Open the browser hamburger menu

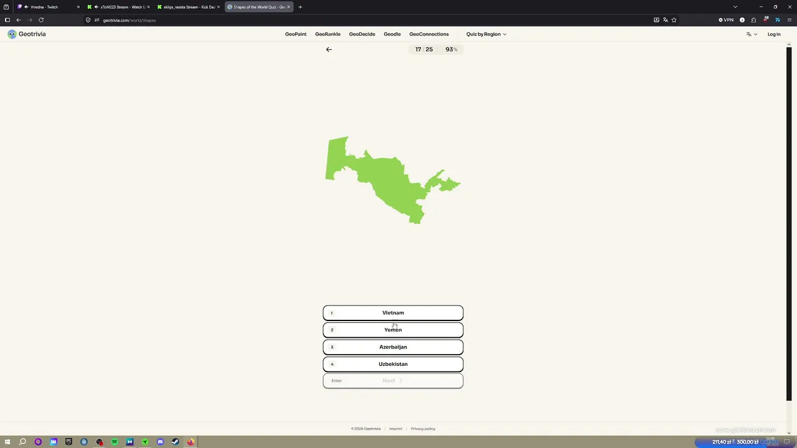pos(788,20)
